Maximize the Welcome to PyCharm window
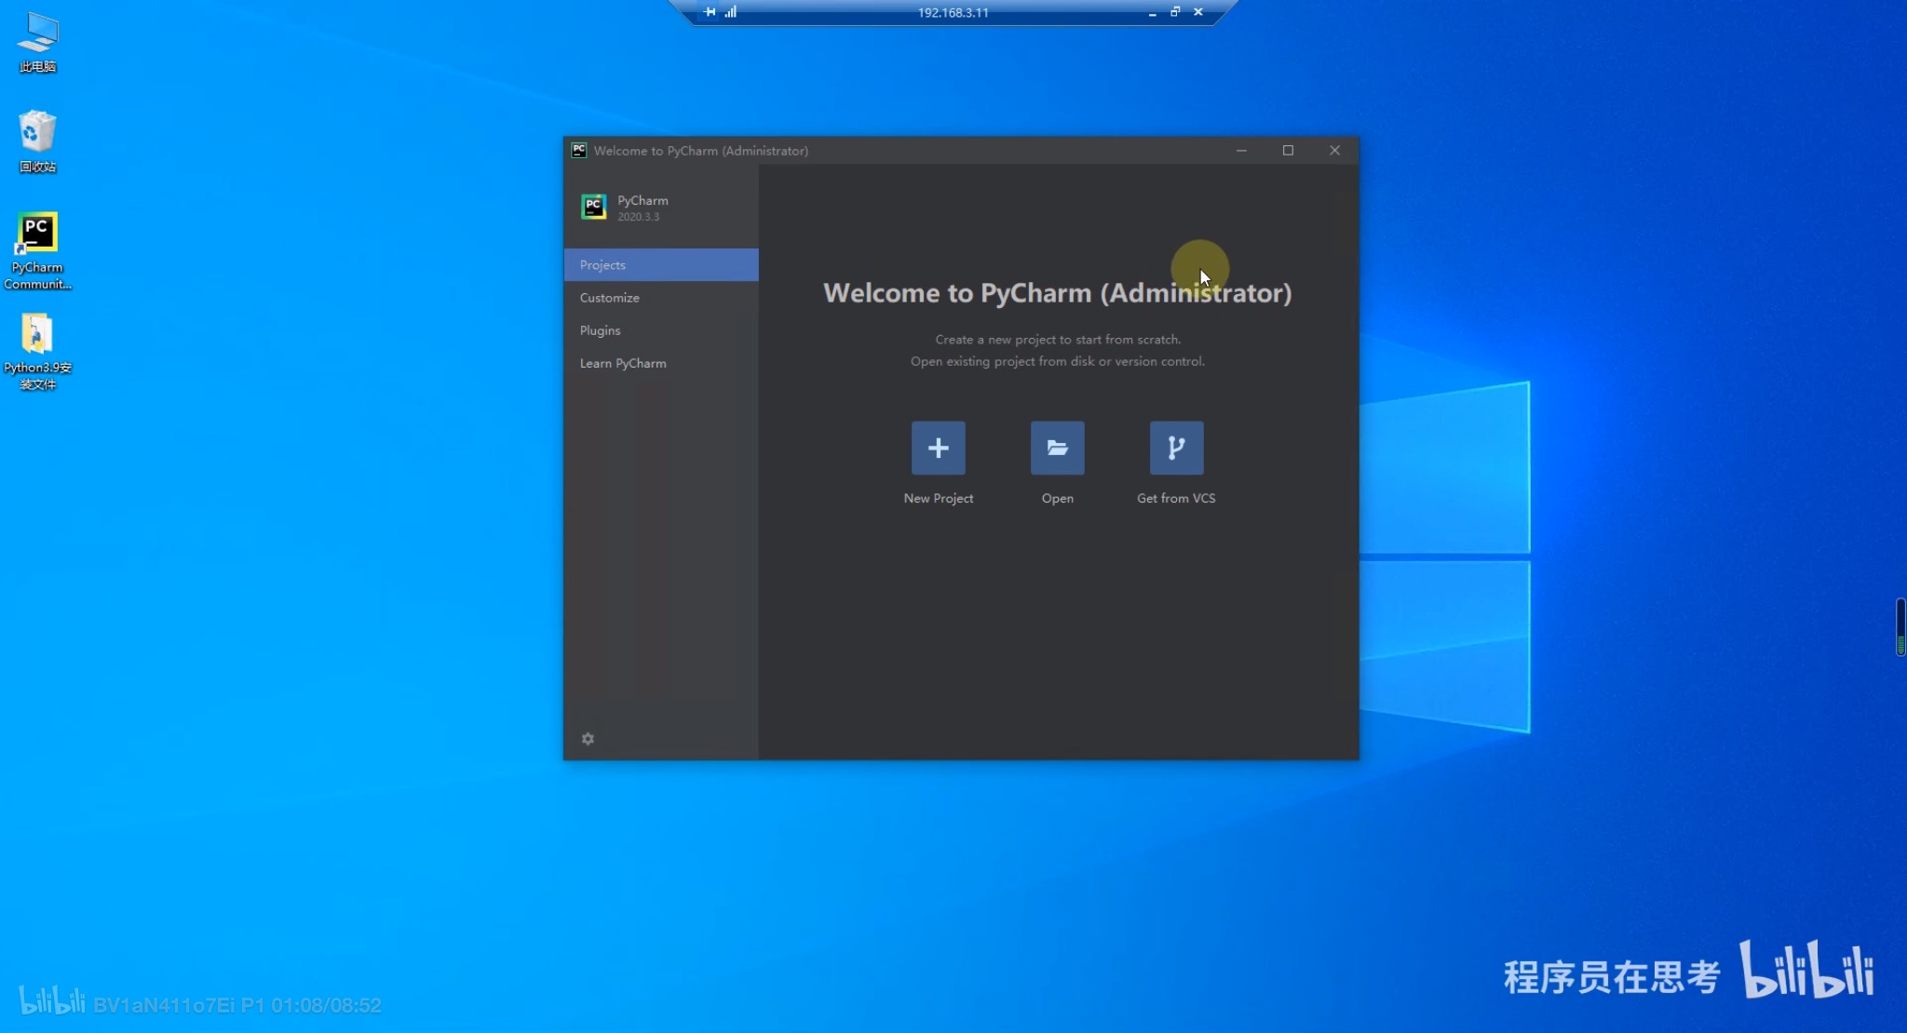Viewport: 1907px width, 1033px height. click(x=1288, y=150)
